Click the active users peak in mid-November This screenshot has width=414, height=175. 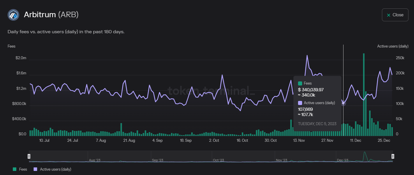pyautogui.click(x=307, y=55)
